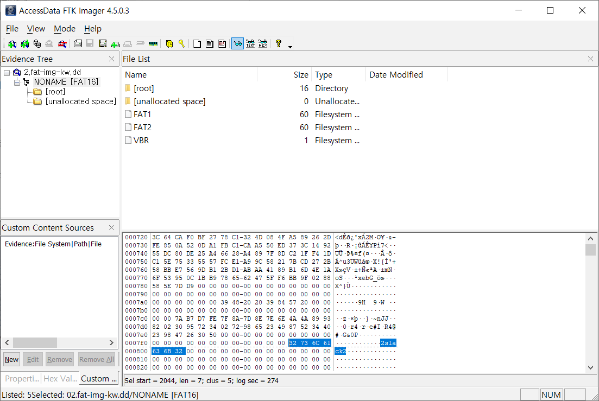Click hex offset 000800 row label
This screenshot has width=599, height=401.
point(136,351)
